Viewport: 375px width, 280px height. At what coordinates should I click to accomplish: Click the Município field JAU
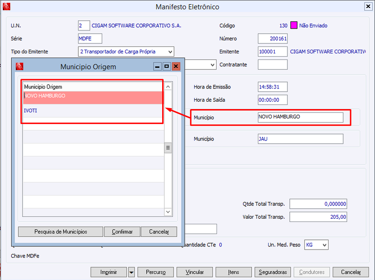(300, 139)
